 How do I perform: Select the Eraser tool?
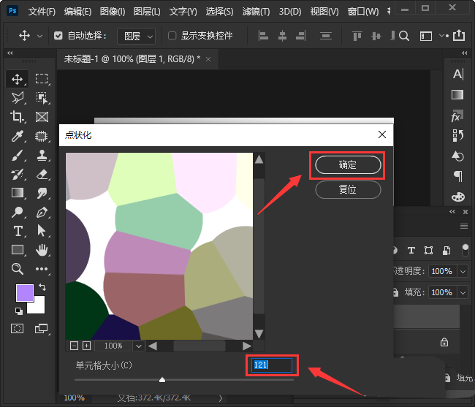pos(42,174)
